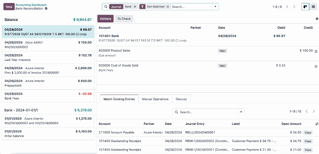Open the column settings adjuster icon
Viewport: 319px width, 154px height.
pyautogui.click(x=317, y=124)
